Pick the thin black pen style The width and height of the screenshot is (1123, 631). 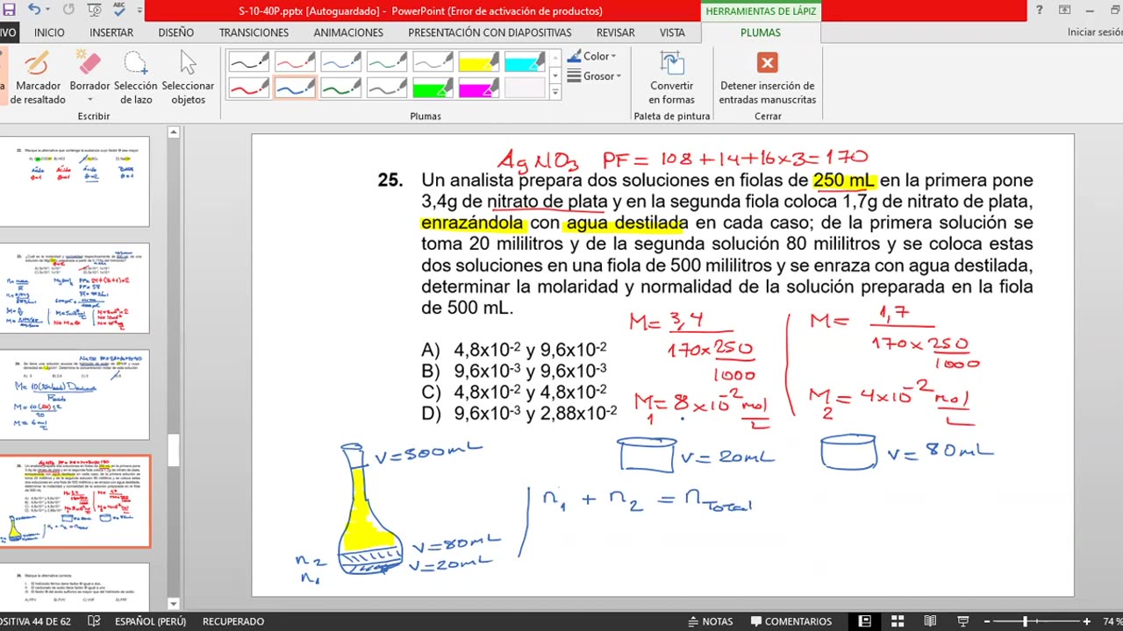pos(248,62)
